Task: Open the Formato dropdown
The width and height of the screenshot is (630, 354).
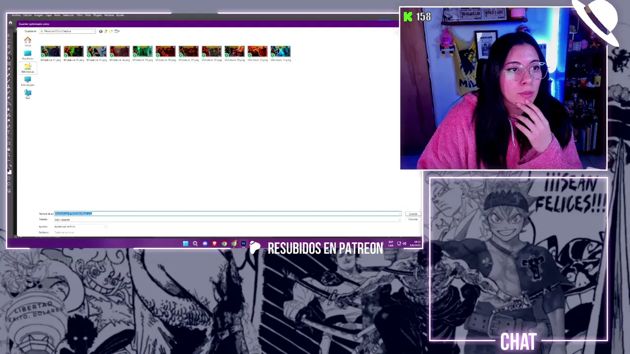Action: pyautogui.click(x=227, y=219)
